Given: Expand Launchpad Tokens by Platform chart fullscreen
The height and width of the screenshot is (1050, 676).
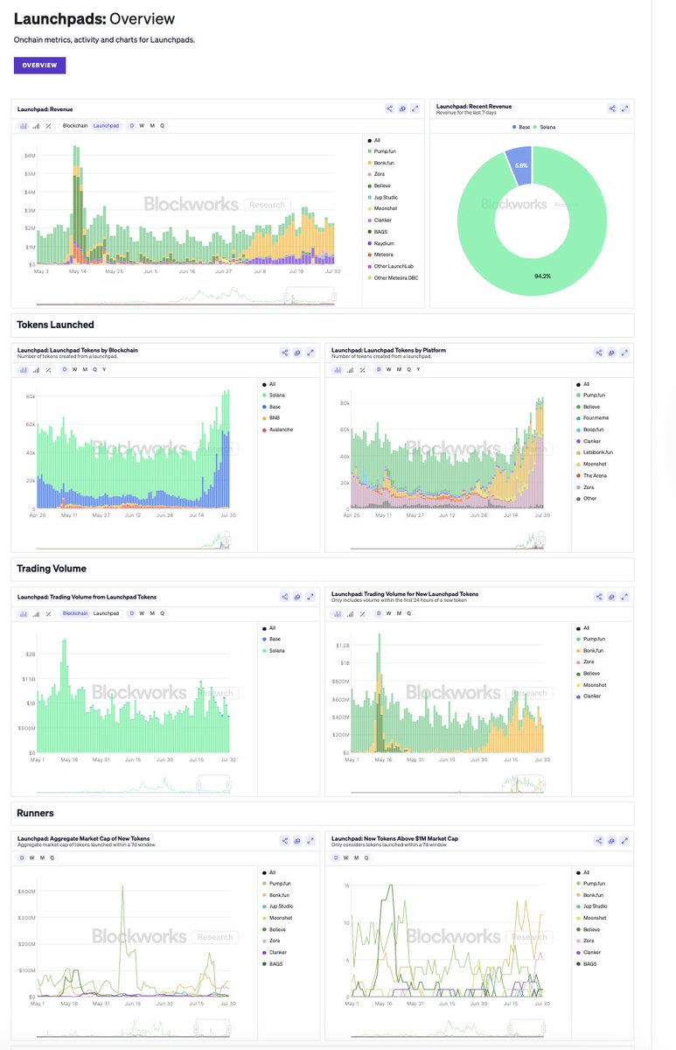Looking at the screenshot, I should click(x=624, y=353).
